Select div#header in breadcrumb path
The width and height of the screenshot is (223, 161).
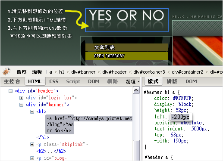114,72
